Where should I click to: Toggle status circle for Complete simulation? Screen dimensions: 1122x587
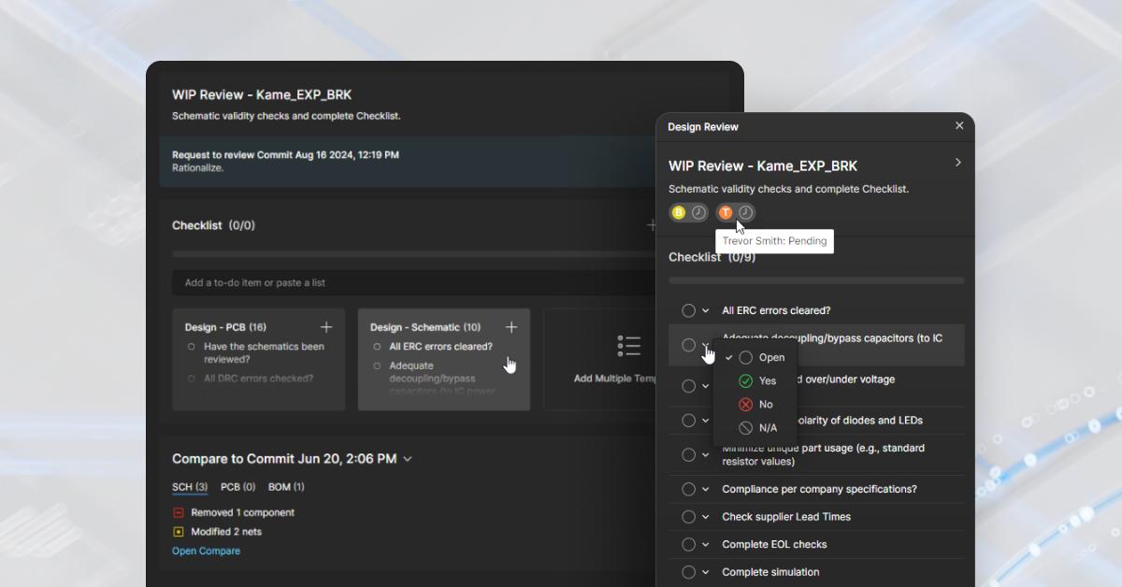click(688, 572)
